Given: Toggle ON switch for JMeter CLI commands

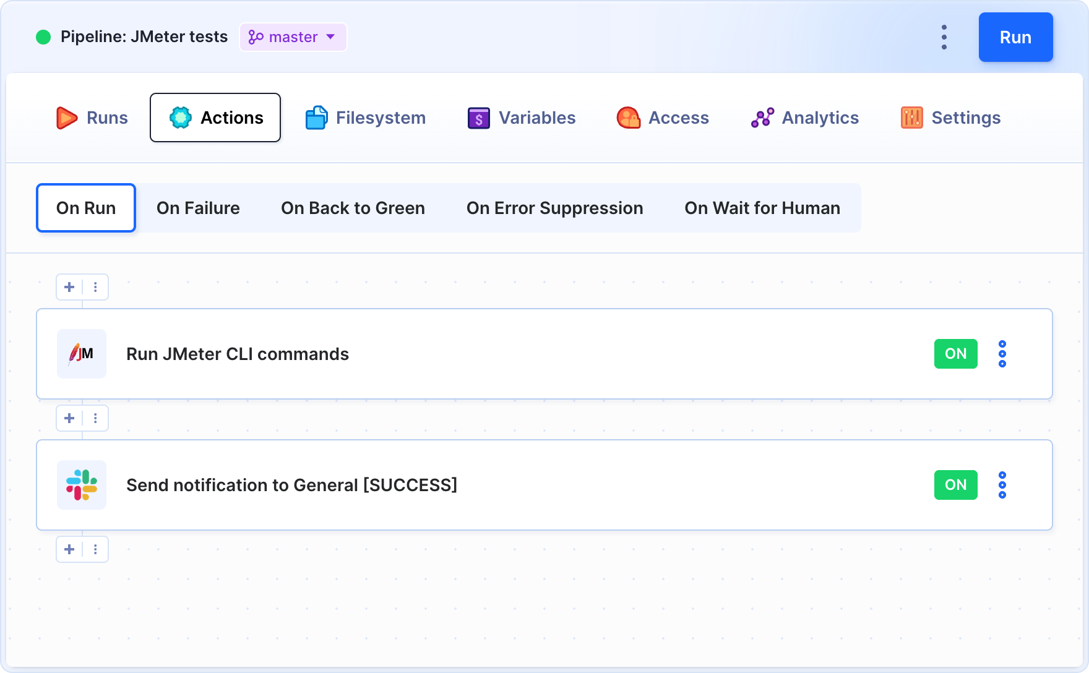Looking at the screenshot, I should point(955,354).
